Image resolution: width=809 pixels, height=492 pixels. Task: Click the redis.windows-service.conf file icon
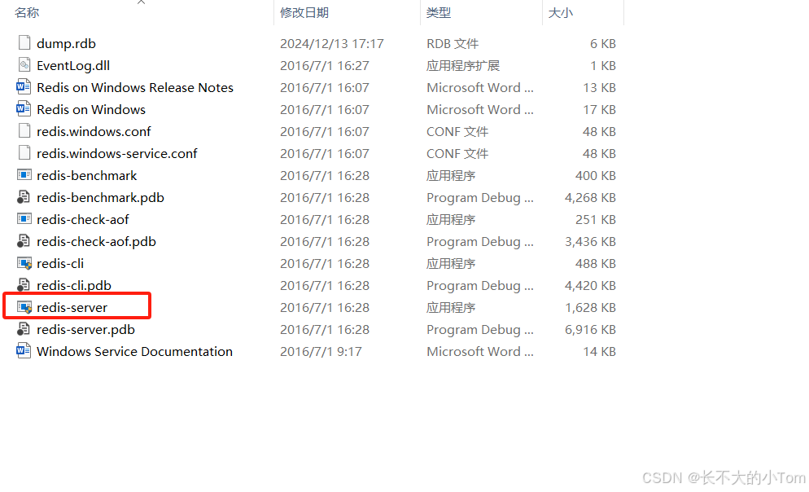coord(24,153)
